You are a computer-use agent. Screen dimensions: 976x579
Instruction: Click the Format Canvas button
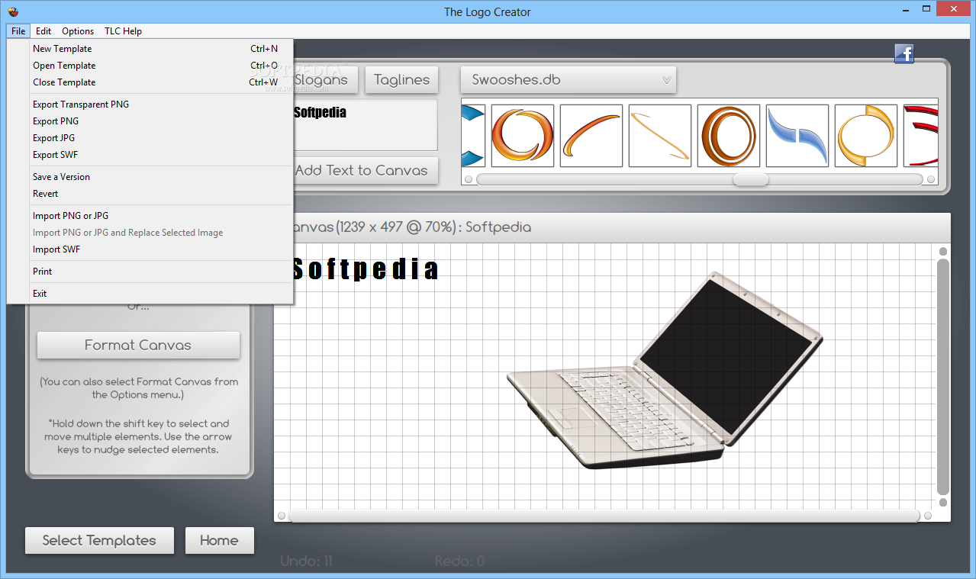(138, 345)
